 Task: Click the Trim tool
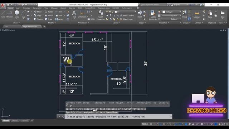pyautogui.click(x=59, y=12)
